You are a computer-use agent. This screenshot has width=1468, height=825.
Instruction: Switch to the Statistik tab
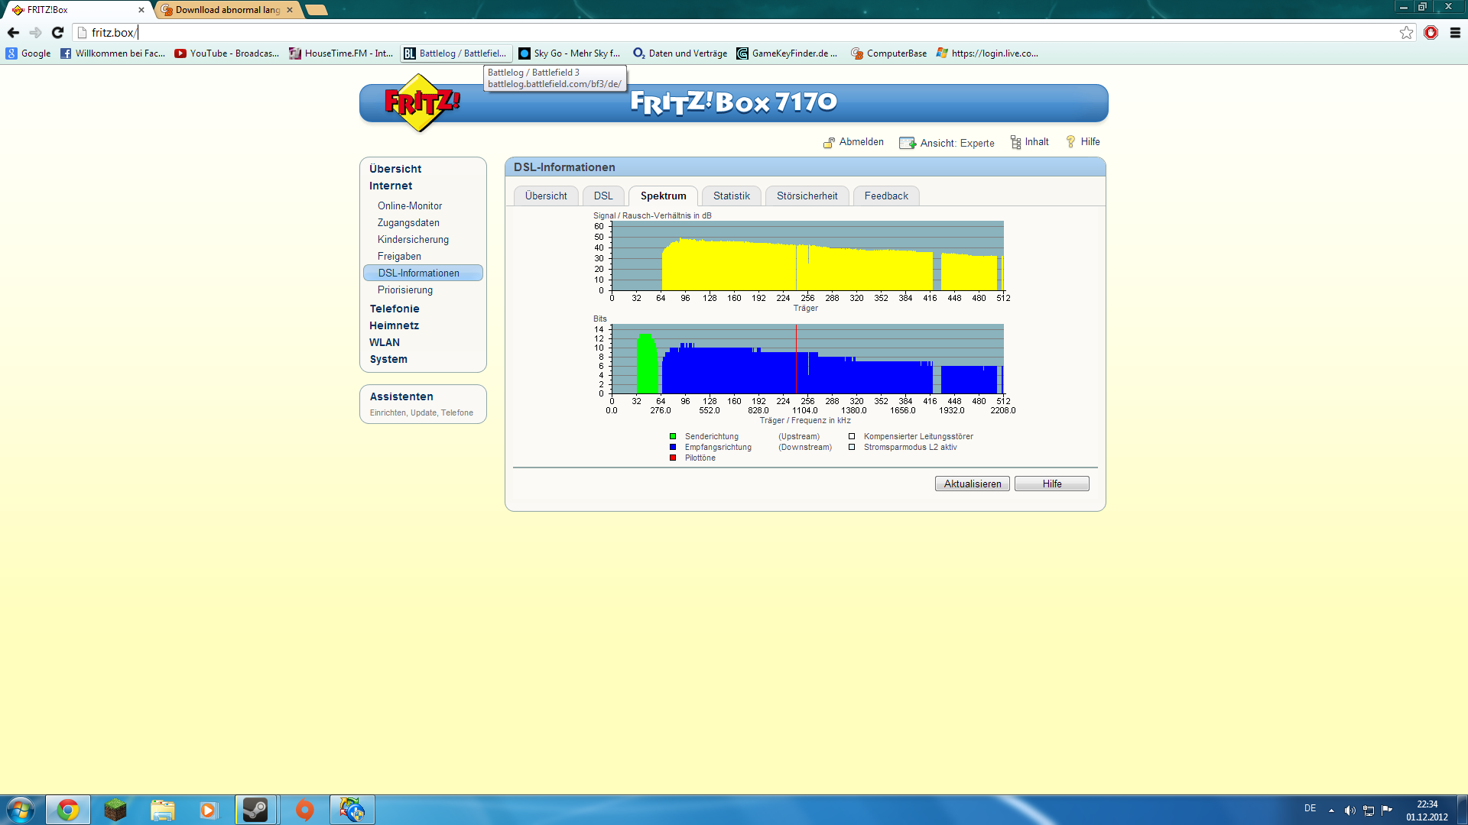point(731,196)
